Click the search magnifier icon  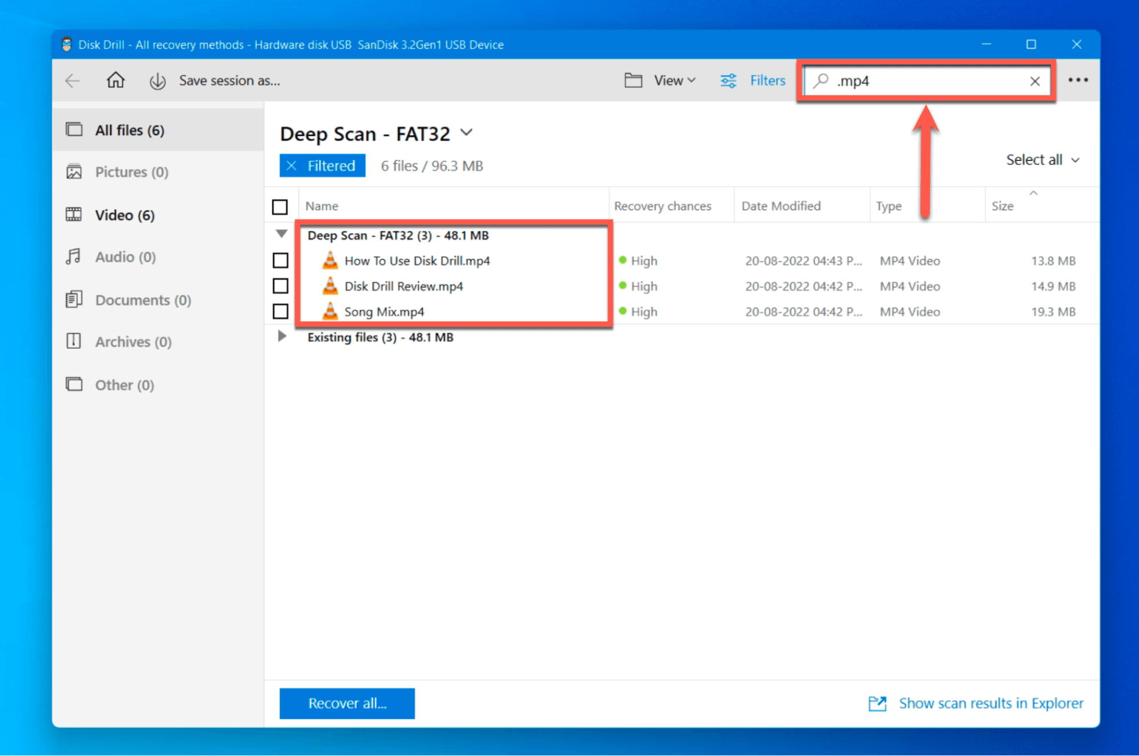pos(820,81)
